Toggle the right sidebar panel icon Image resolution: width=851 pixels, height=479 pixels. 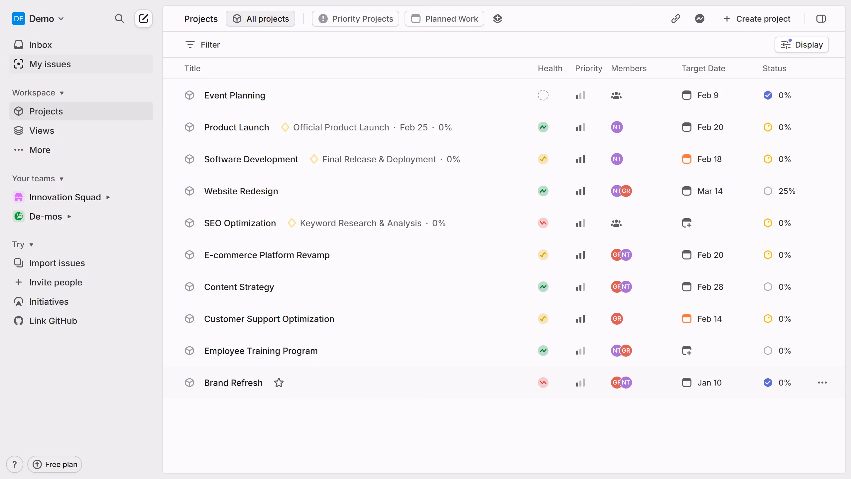click(x=821, y=19)
